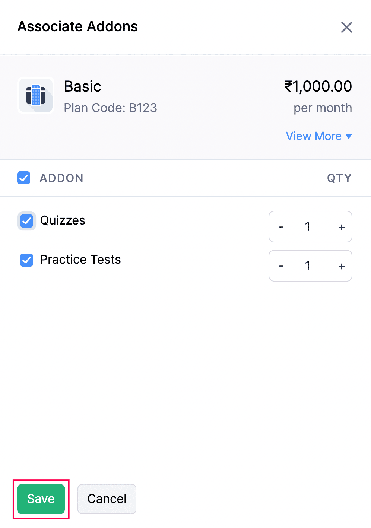Save the associated addons

pyautogui.click(x=41, y=499)
